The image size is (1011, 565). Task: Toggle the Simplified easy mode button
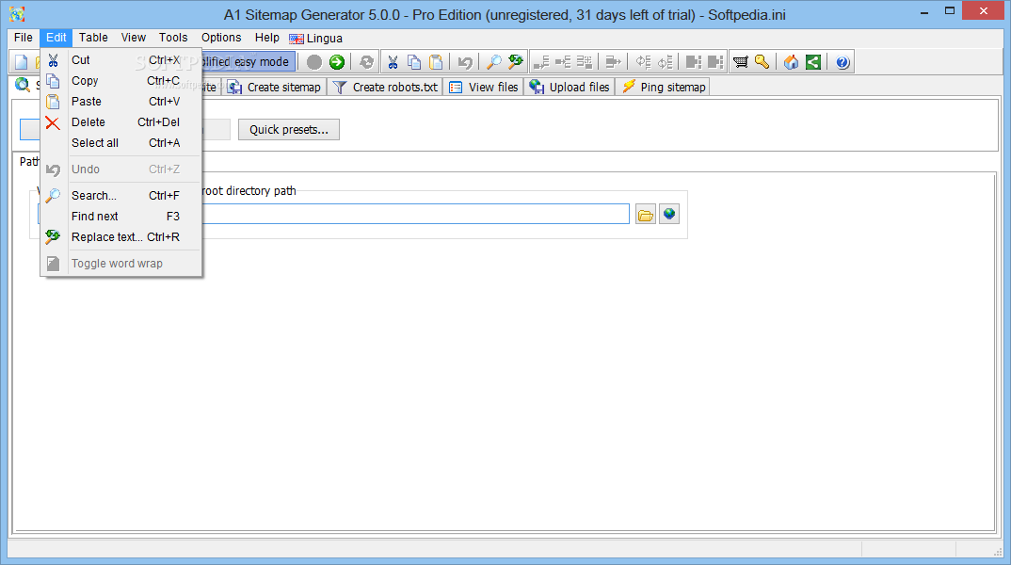pyautogui.click(x=249, y=62)
